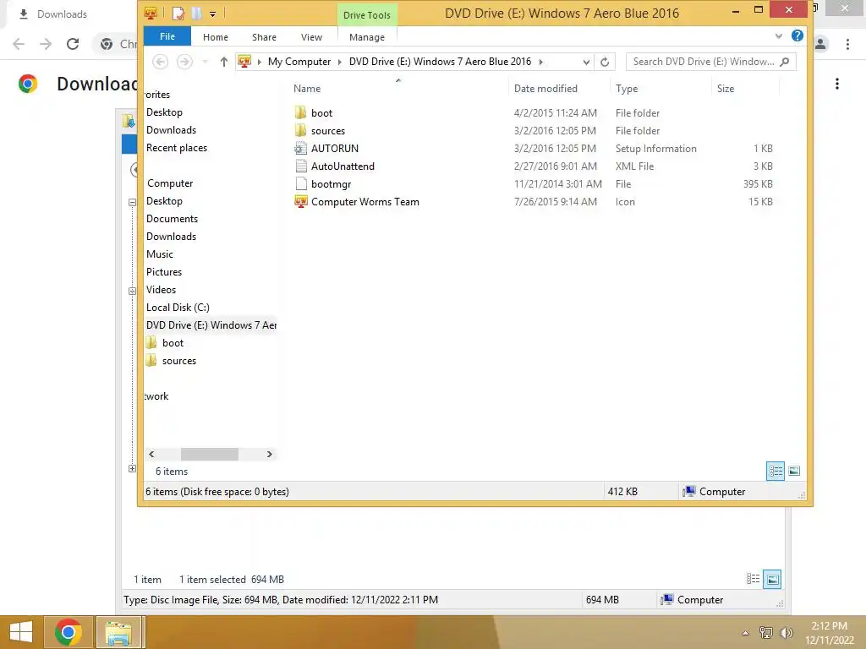Open the Share ribbon tab
The height and width of the screenshot is (649, 866).
[x=264, y=37]
